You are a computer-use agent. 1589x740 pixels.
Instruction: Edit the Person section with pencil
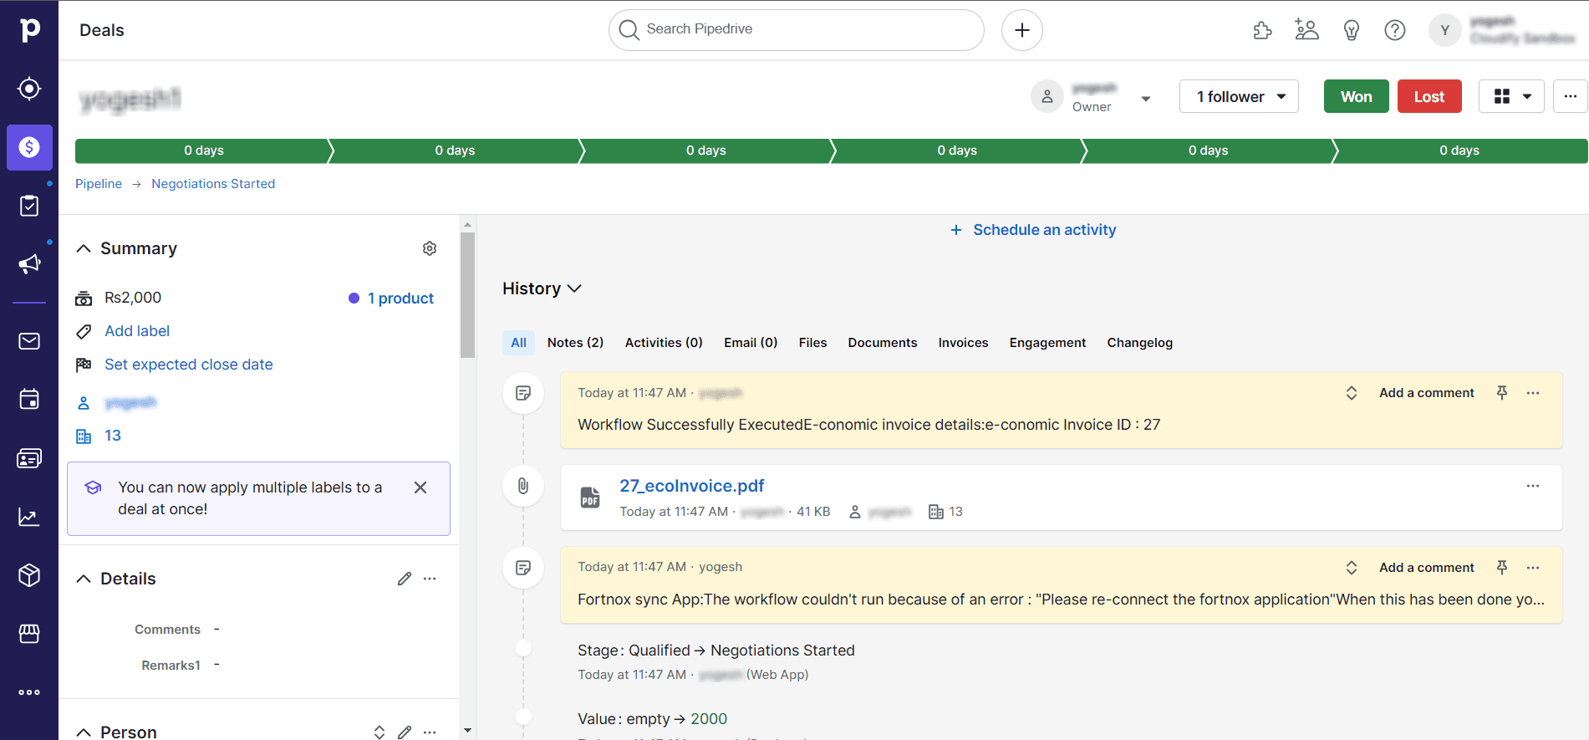click(405, 732)
